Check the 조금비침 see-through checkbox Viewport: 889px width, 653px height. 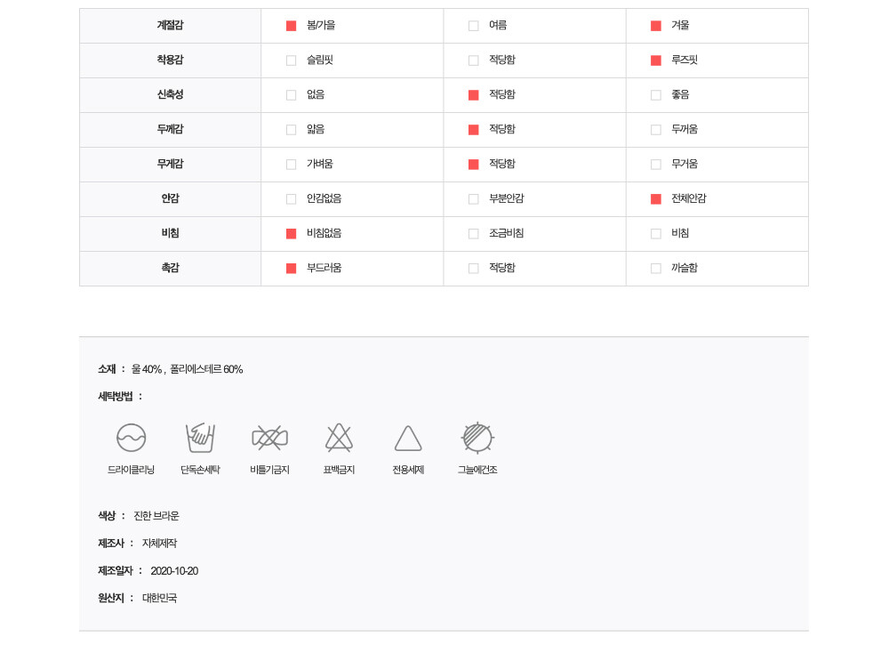474,234
